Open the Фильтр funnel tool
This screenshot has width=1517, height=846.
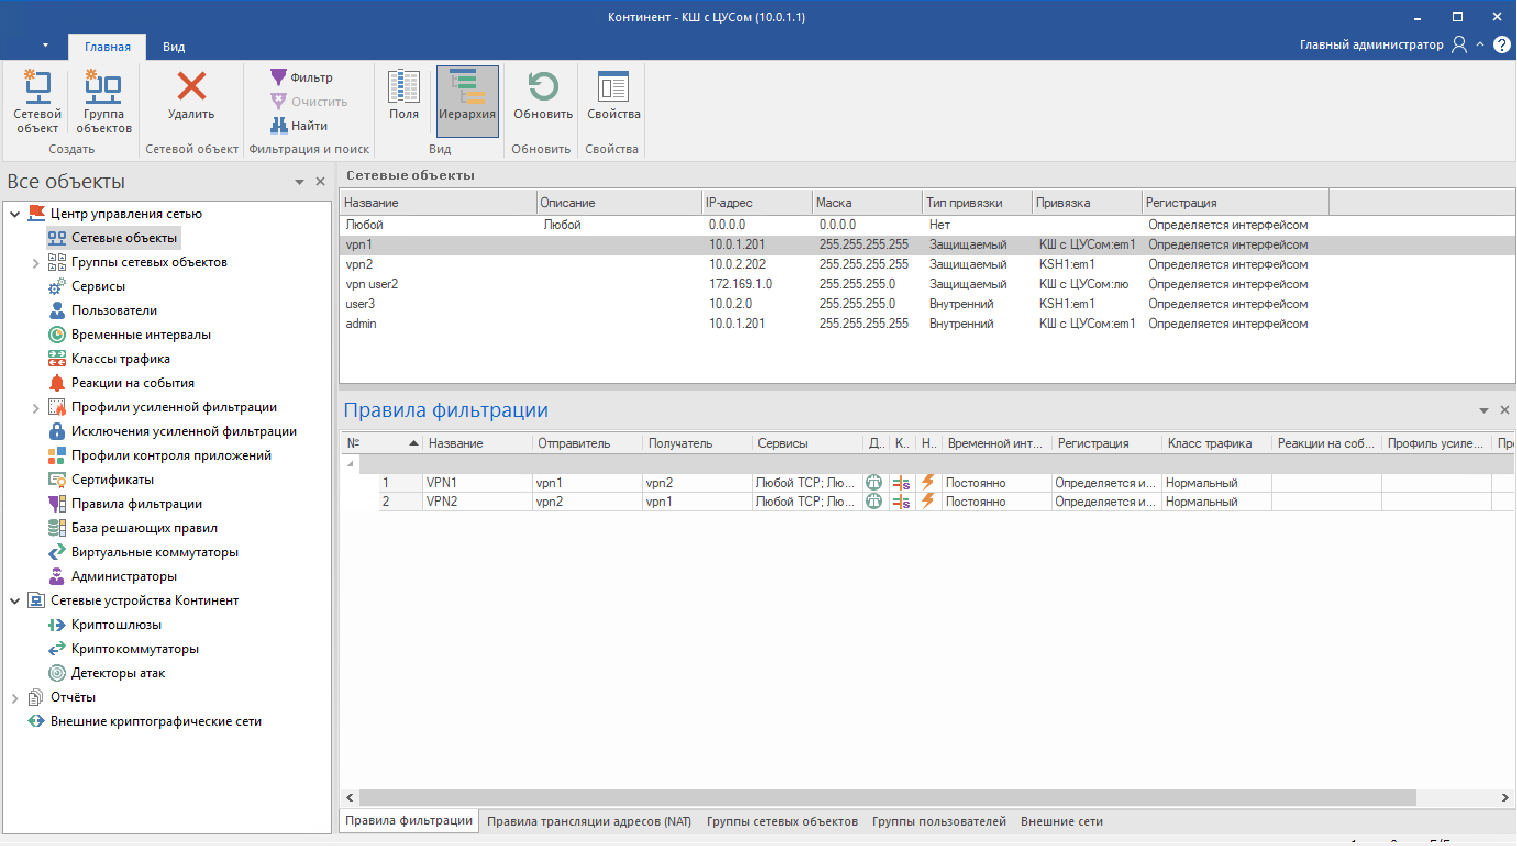click(x=279, y=77)
